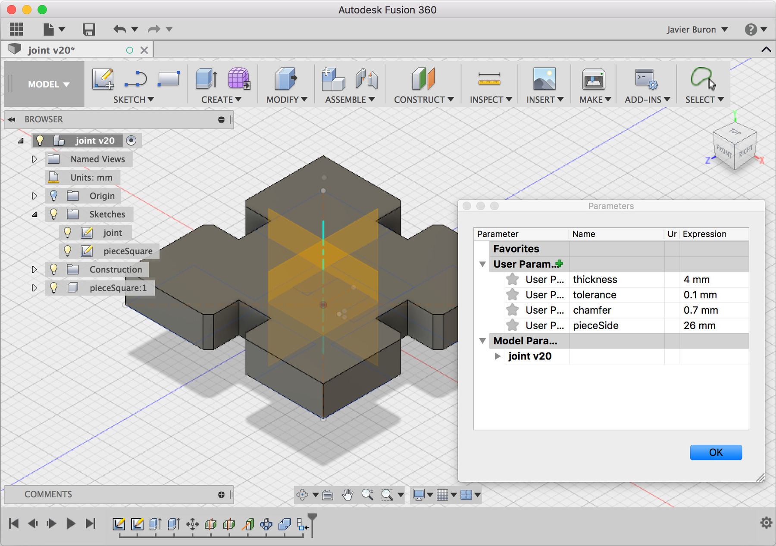The image size is (776, 546).
Task: Select the New Component assemble icon
Action: [333, 79]
